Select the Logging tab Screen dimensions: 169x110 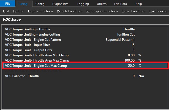click(x=83, y=4)
